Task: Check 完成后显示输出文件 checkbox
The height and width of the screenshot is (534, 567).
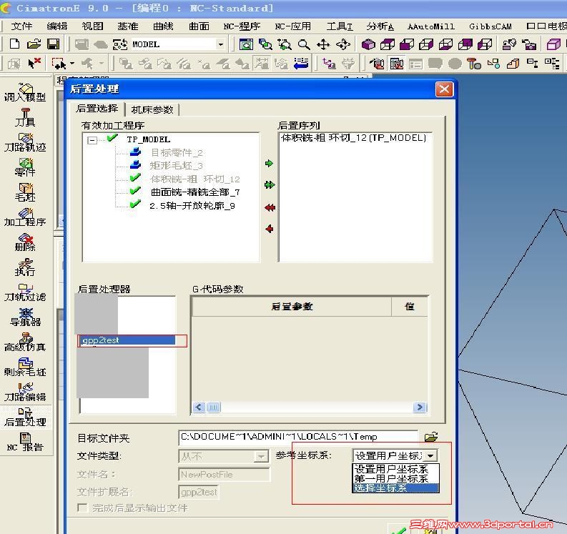Action: [x=82, y=508]
